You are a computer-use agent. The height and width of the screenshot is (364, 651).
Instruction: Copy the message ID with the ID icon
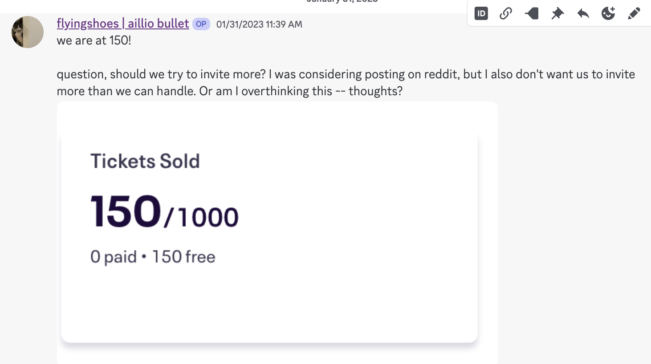click(481, 13)
